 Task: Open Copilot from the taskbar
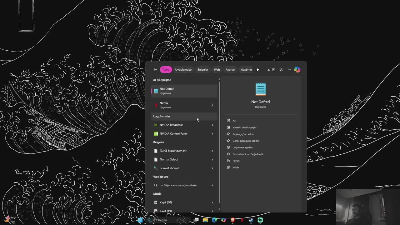coord(223,220)
